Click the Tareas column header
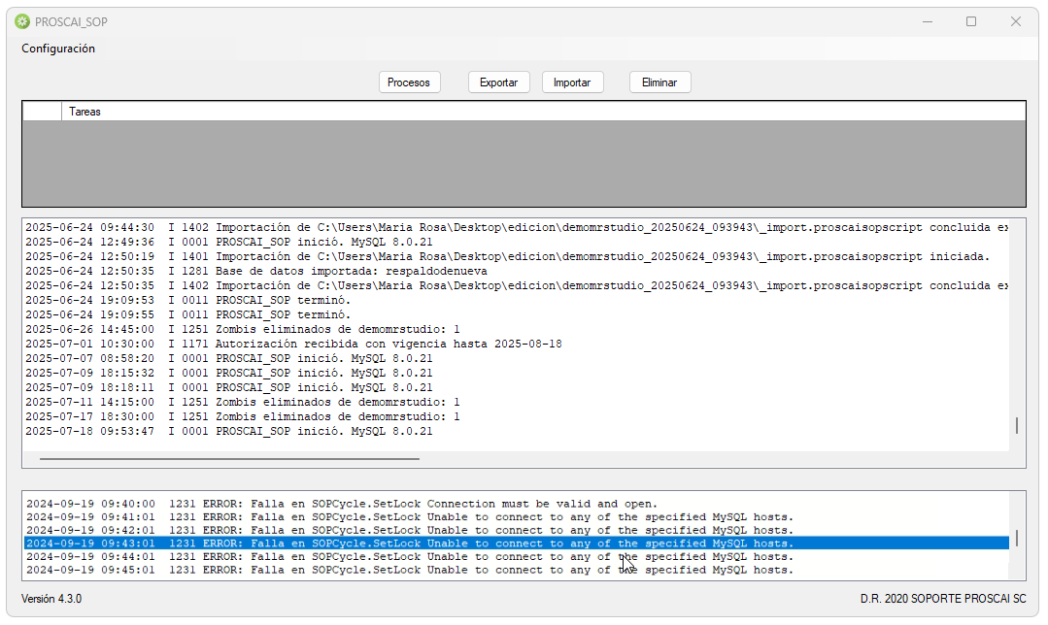 543,112
